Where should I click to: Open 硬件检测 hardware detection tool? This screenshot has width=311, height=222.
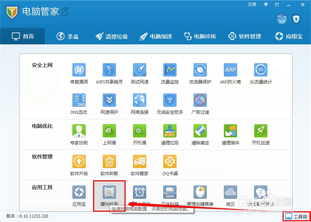[x=109, y=196]
